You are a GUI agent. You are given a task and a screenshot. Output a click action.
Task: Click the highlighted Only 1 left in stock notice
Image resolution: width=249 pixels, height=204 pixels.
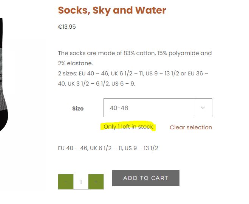(x=128, y=127)
